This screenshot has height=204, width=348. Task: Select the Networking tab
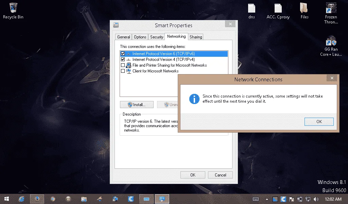click(x=176, y=36)
